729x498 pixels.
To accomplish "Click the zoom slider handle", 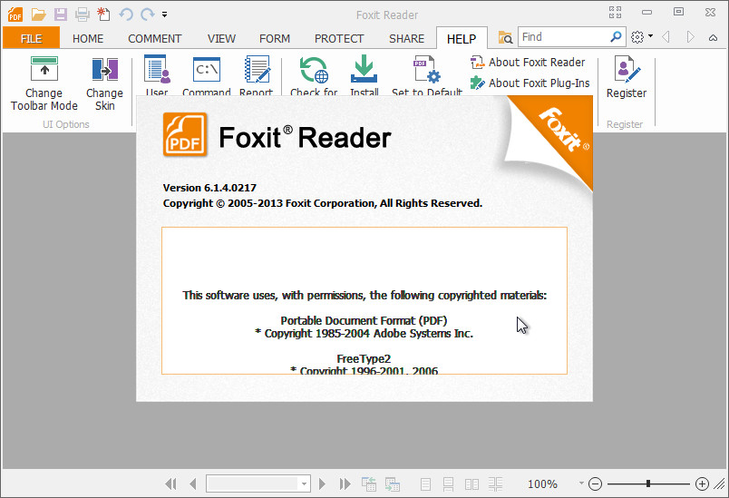I will coord(648,484).
